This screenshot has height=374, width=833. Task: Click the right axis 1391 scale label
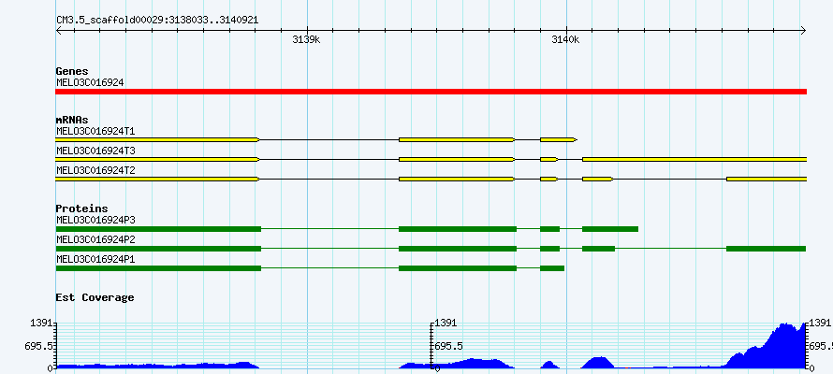coord(820,323)
